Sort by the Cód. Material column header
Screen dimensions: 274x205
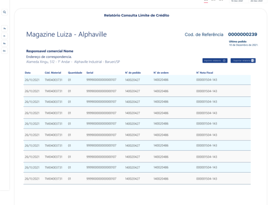coord(53,73)
